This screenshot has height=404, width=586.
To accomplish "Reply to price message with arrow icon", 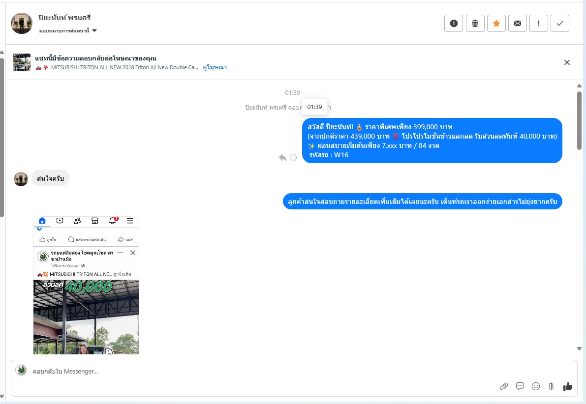I will (282, 158).
